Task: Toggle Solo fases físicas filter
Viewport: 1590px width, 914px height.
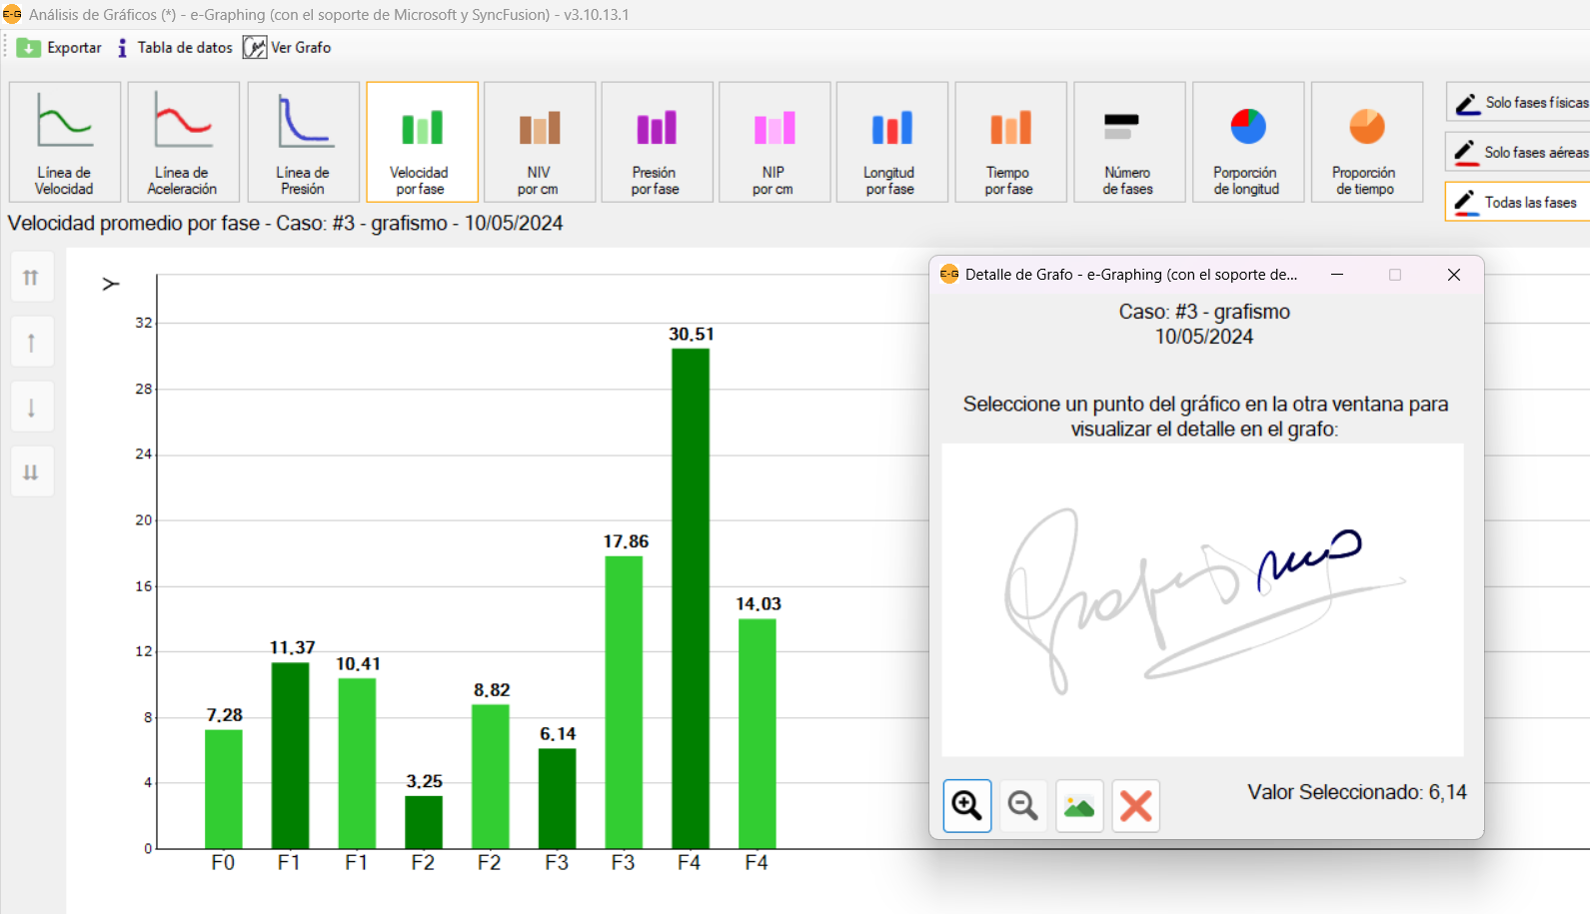Action: point(1519,103)
